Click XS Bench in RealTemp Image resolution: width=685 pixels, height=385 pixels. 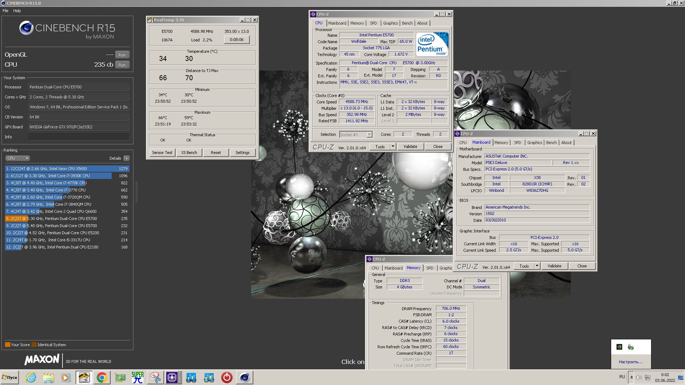pos(189,153)
